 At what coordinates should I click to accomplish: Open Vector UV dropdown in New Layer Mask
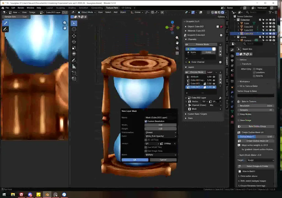tap(152, 144)
